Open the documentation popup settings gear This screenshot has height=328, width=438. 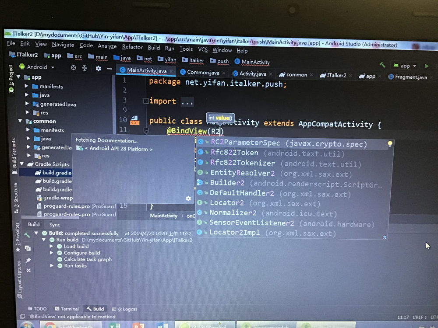[188, 198]
